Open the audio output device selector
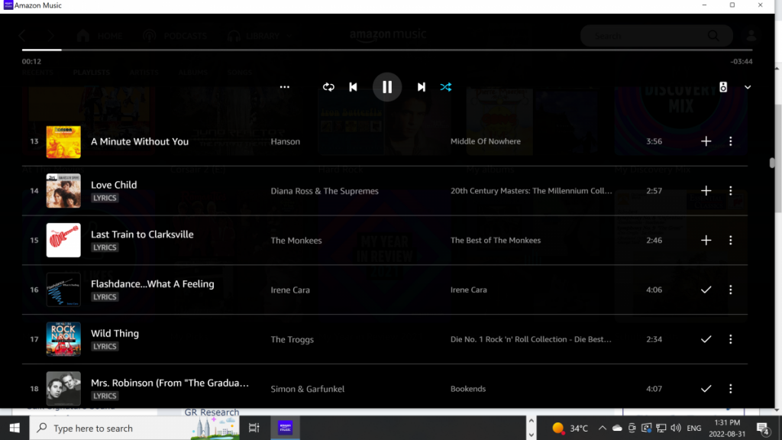The height and width of the screenshot is (440, 782). [x=723, y=87]
